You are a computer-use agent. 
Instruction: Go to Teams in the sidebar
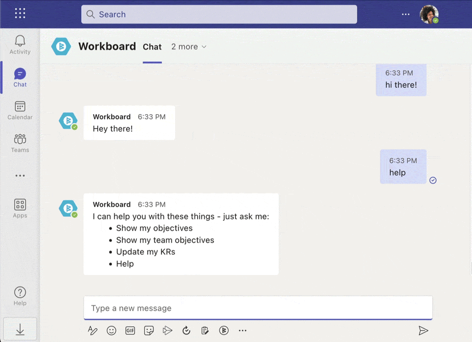coord(20,143)
